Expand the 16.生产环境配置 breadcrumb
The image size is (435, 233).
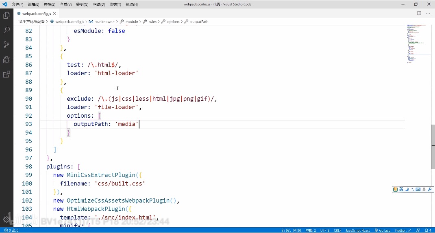point(31,22)
